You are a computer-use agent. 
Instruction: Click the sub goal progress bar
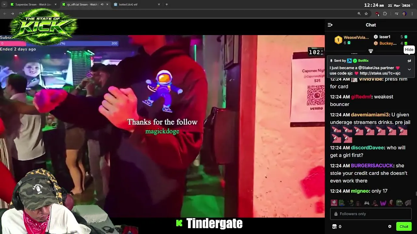pyautogui.click(x=59, y=43)
